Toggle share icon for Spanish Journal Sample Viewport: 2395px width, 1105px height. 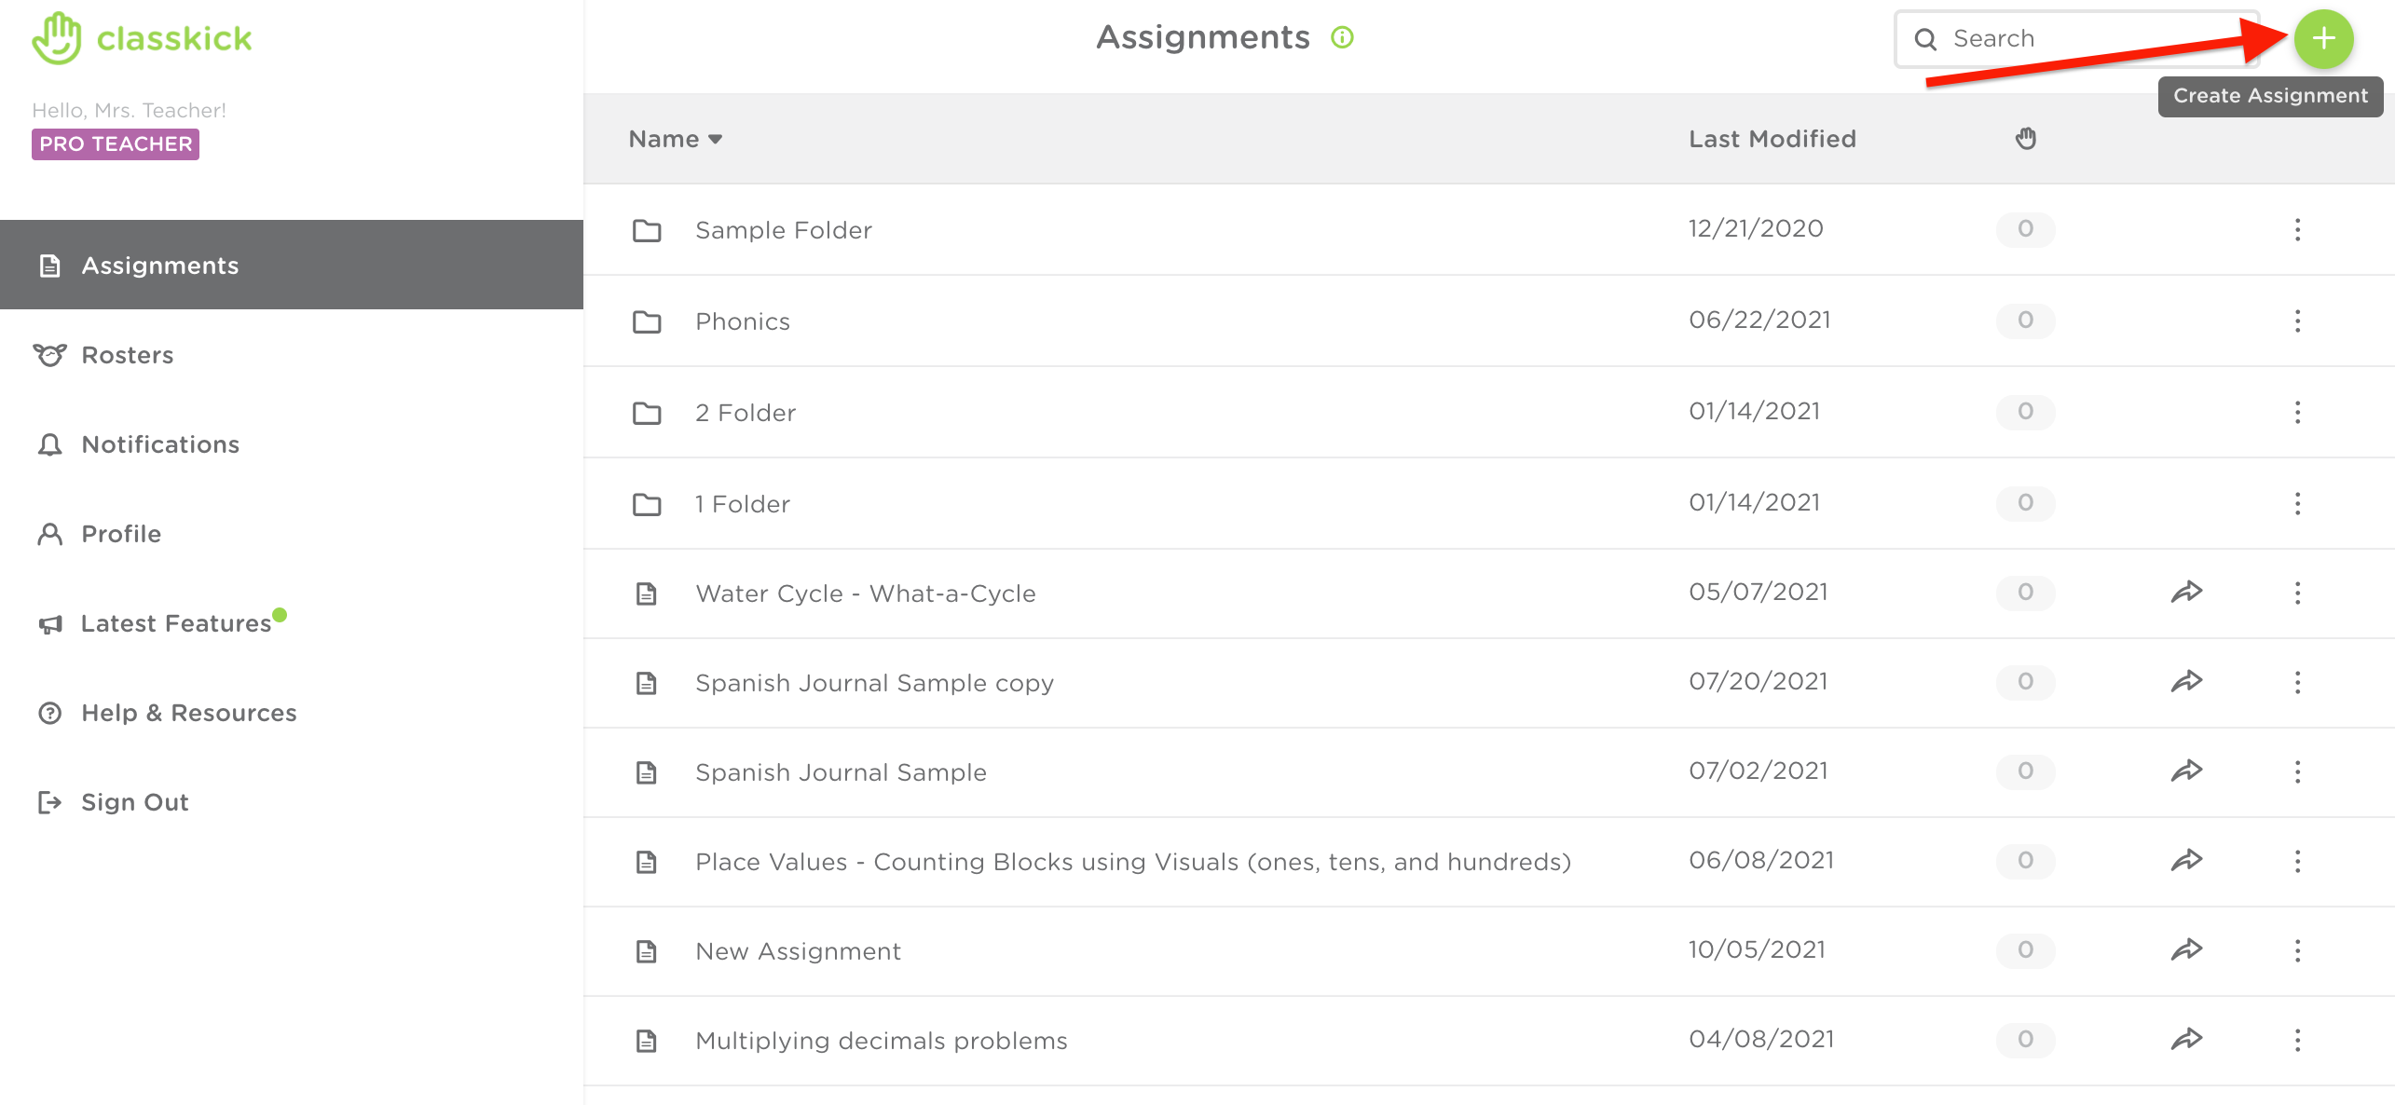click(2189, 771)
